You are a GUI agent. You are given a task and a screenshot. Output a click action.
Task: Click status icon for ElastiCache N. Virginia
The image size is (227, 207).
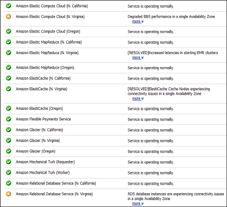pos(9,89)
